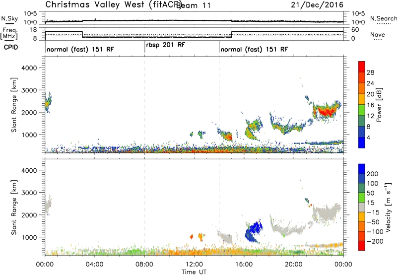Click the orange negative-velocity blob near 12:00
Screen dimensions: 397x275
[192, 237]
